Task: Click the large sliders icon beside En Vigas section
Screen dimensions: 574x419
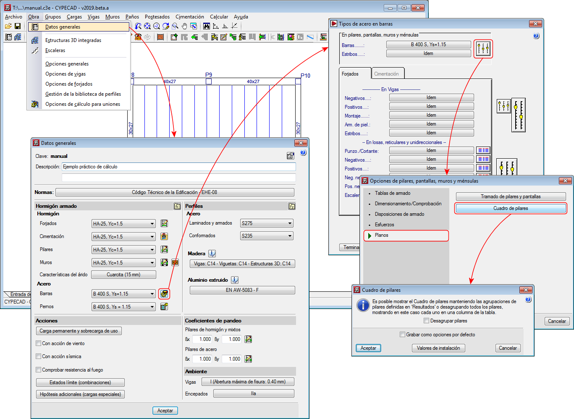Action: pyautogui.click(x=519, y=115)
